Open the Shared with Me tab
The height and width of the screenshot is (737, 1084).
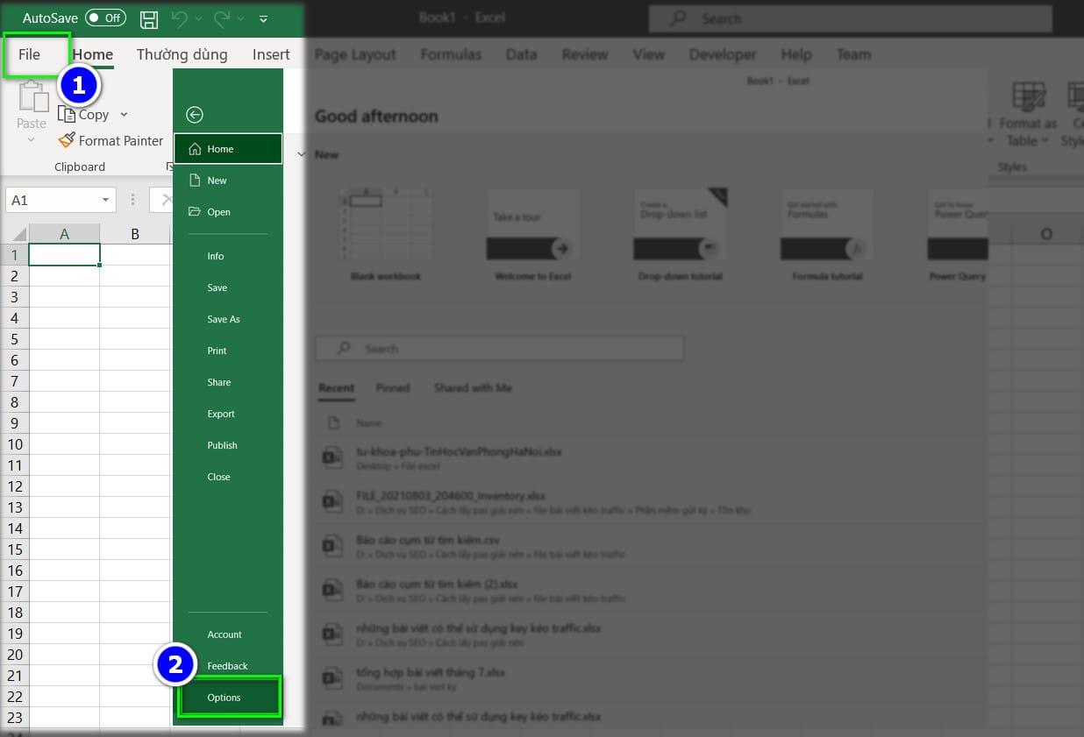tap(473, 387)
